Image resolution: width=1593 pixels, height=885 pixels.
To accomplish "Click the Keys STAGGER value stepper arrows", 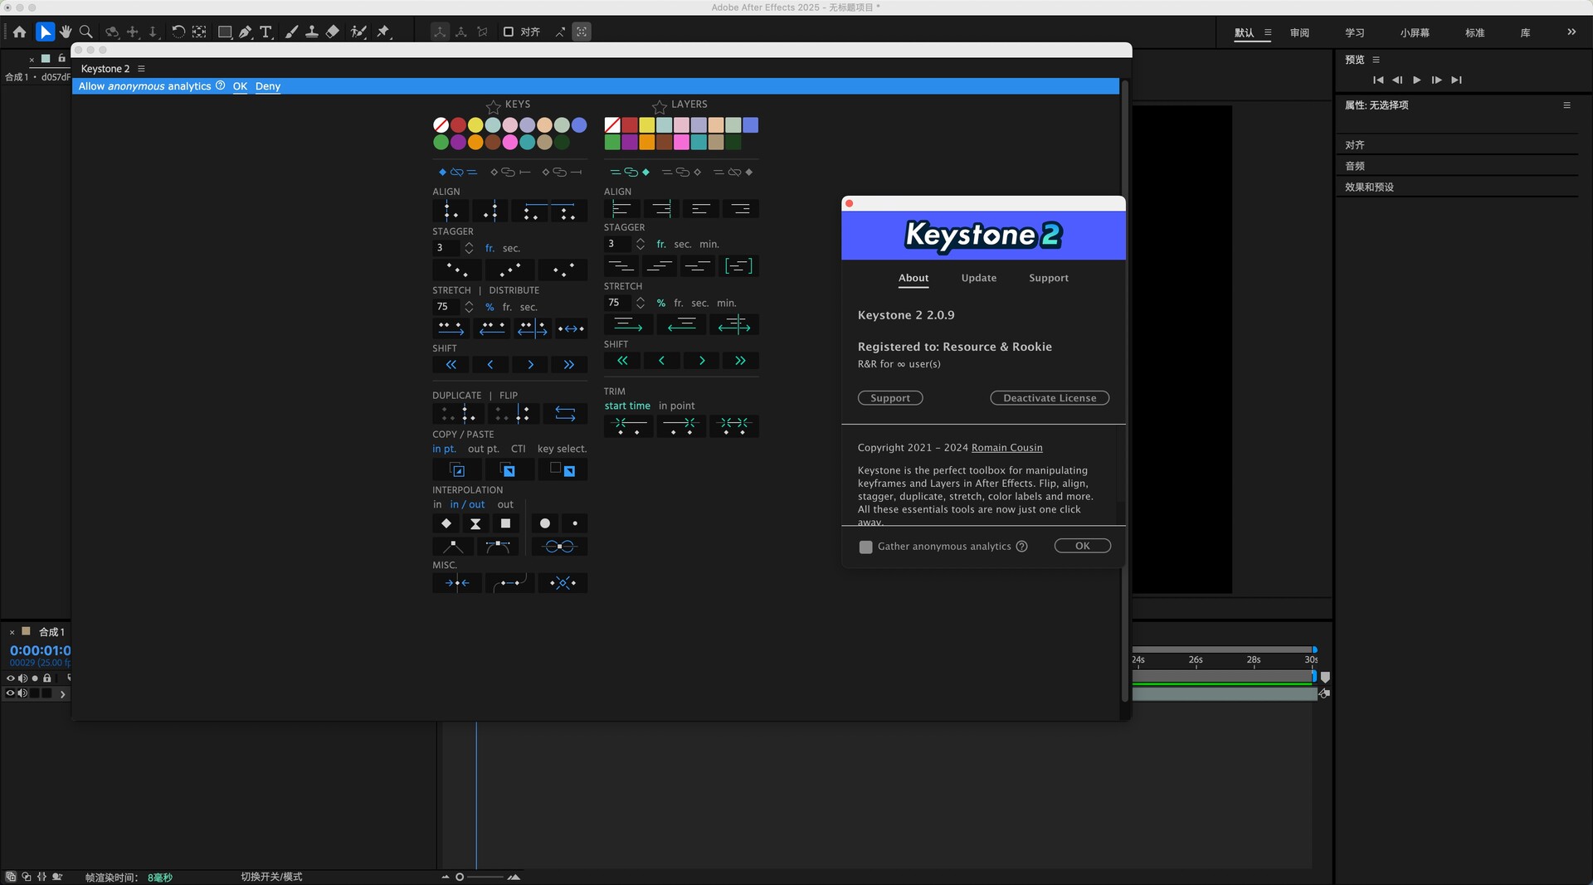I will click(x=469, y=248).
